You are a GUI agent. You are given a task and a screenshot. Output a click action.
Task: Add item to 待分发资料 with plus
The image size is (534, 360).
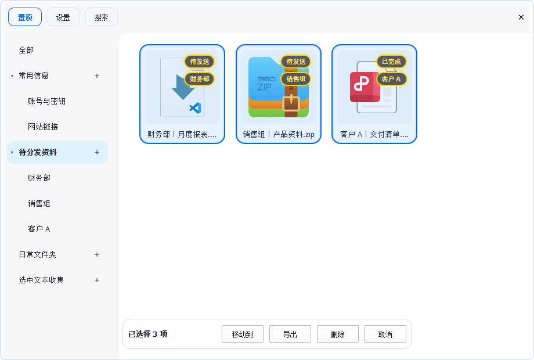[97, 152]
